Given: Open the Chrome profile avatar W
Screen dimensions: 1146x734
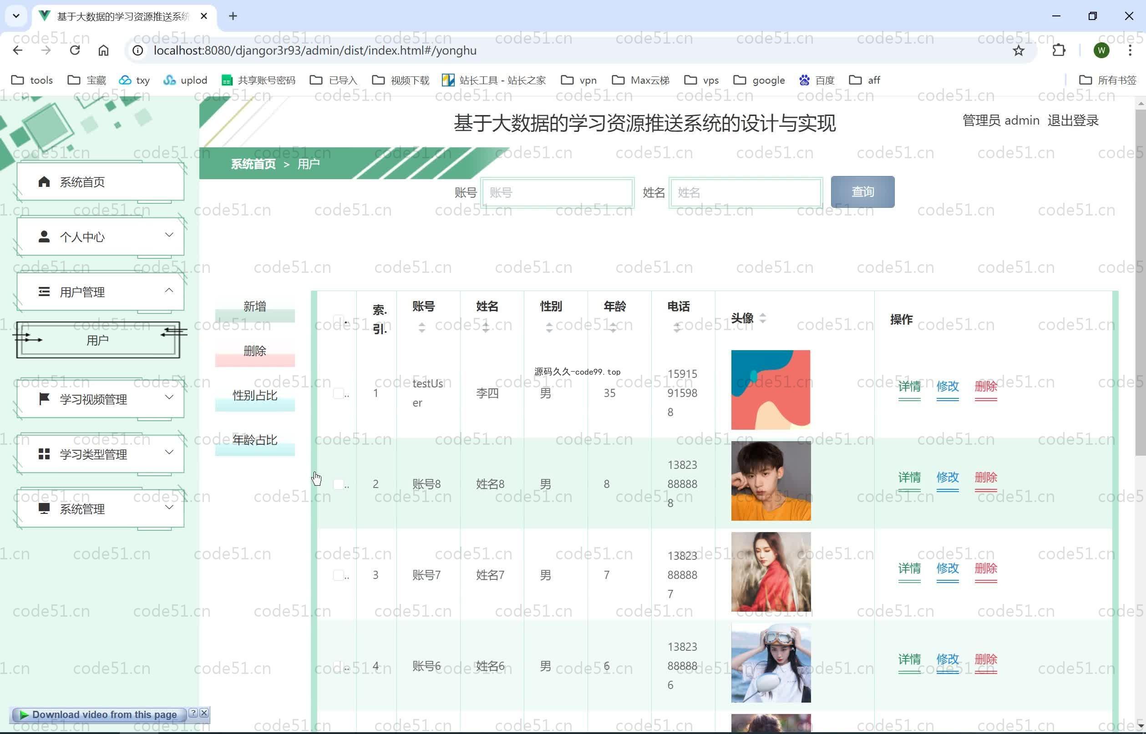Looking at the screenshot, I should pos(1101,50).
